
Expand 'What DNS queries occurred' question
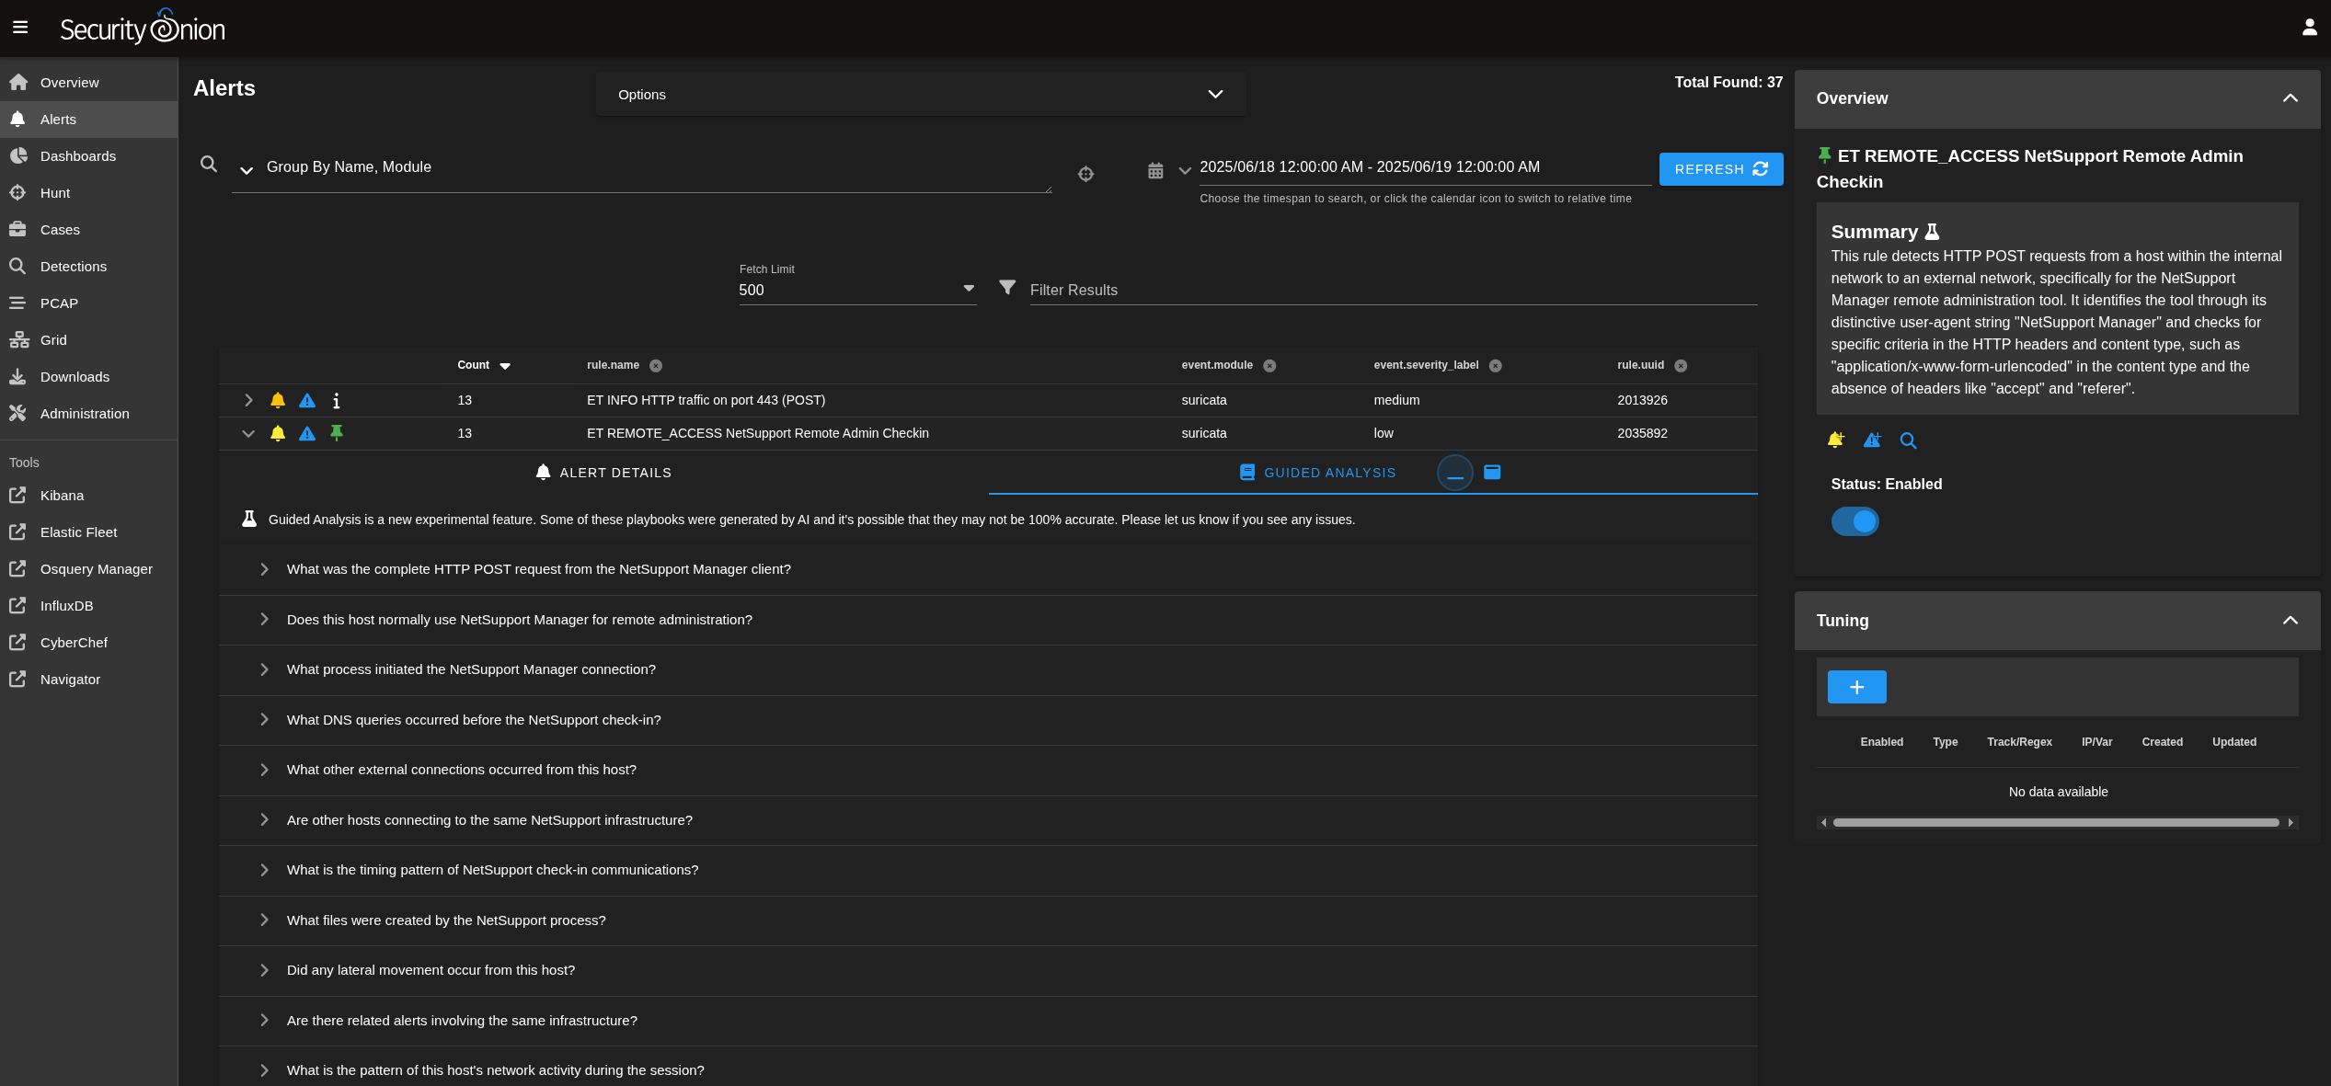pos(988,720)
